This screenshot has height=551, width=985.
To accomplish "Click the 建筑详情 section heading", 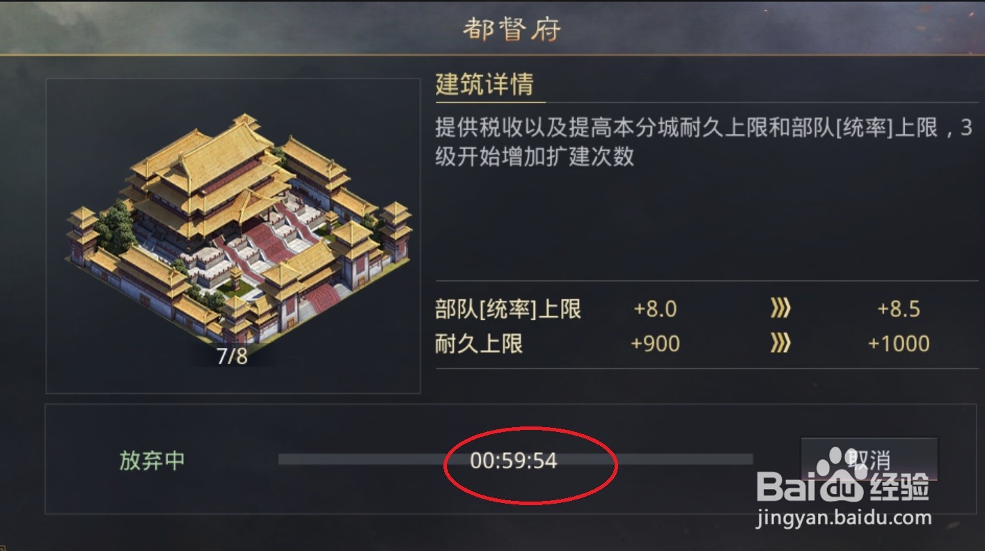I will click(x=484, y=84).
